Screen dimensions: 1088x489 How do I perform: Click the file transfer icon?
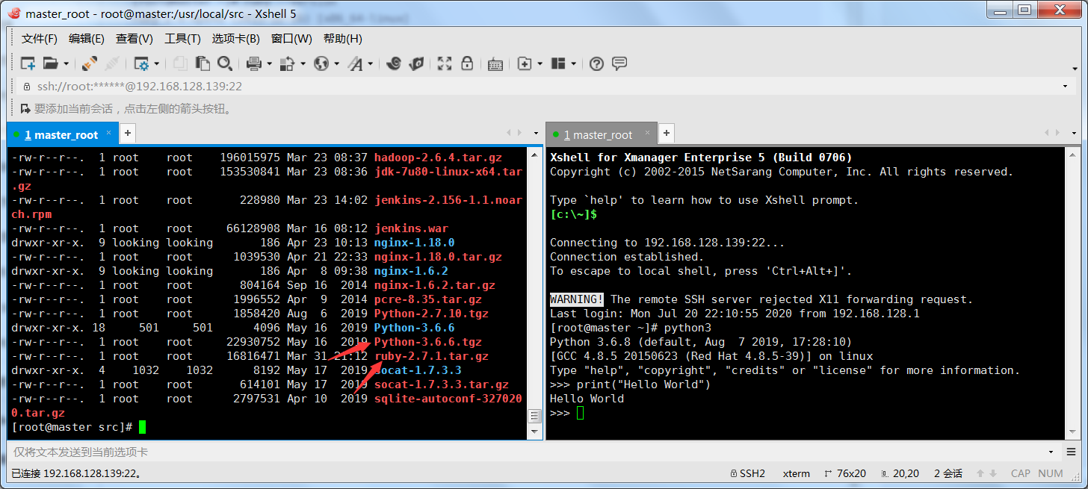click(x=288, y=63)
